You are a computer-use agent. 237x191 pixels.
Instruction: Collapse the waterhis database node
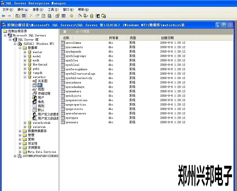tap(25, 77)
